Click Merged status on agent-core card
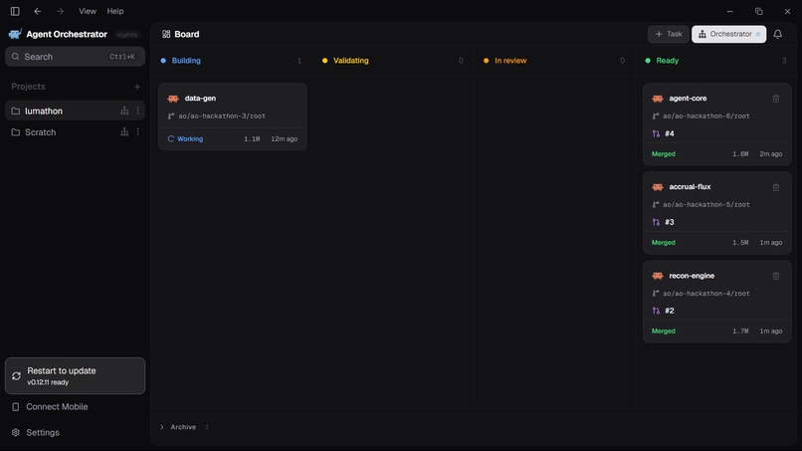Image resolution: width=802 pixels, height=451 pixels. (x=664, y=154)
